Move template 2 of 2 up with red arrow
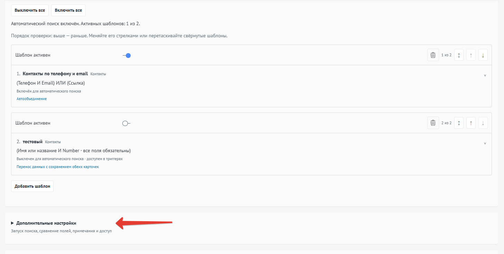 coord(471,123)
